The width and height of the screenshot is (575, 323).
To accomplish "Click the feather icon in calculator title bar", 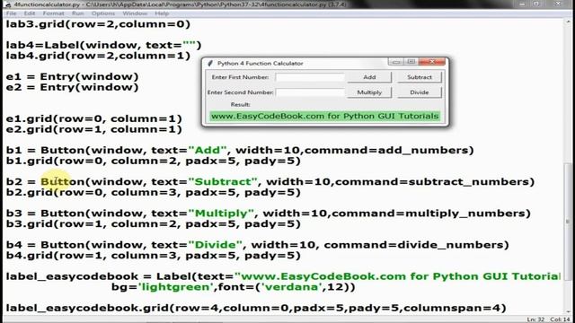I will coord(210,63).
